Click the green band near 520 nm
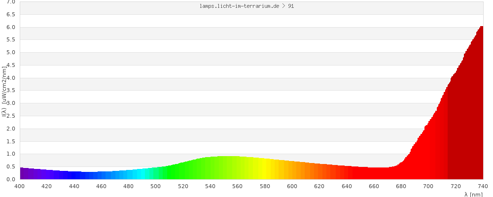The width and height of the screenshot is (493, 197). [183, 170]
